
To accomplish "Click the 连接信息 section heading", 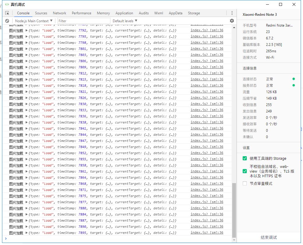I will tap(250, 68).
